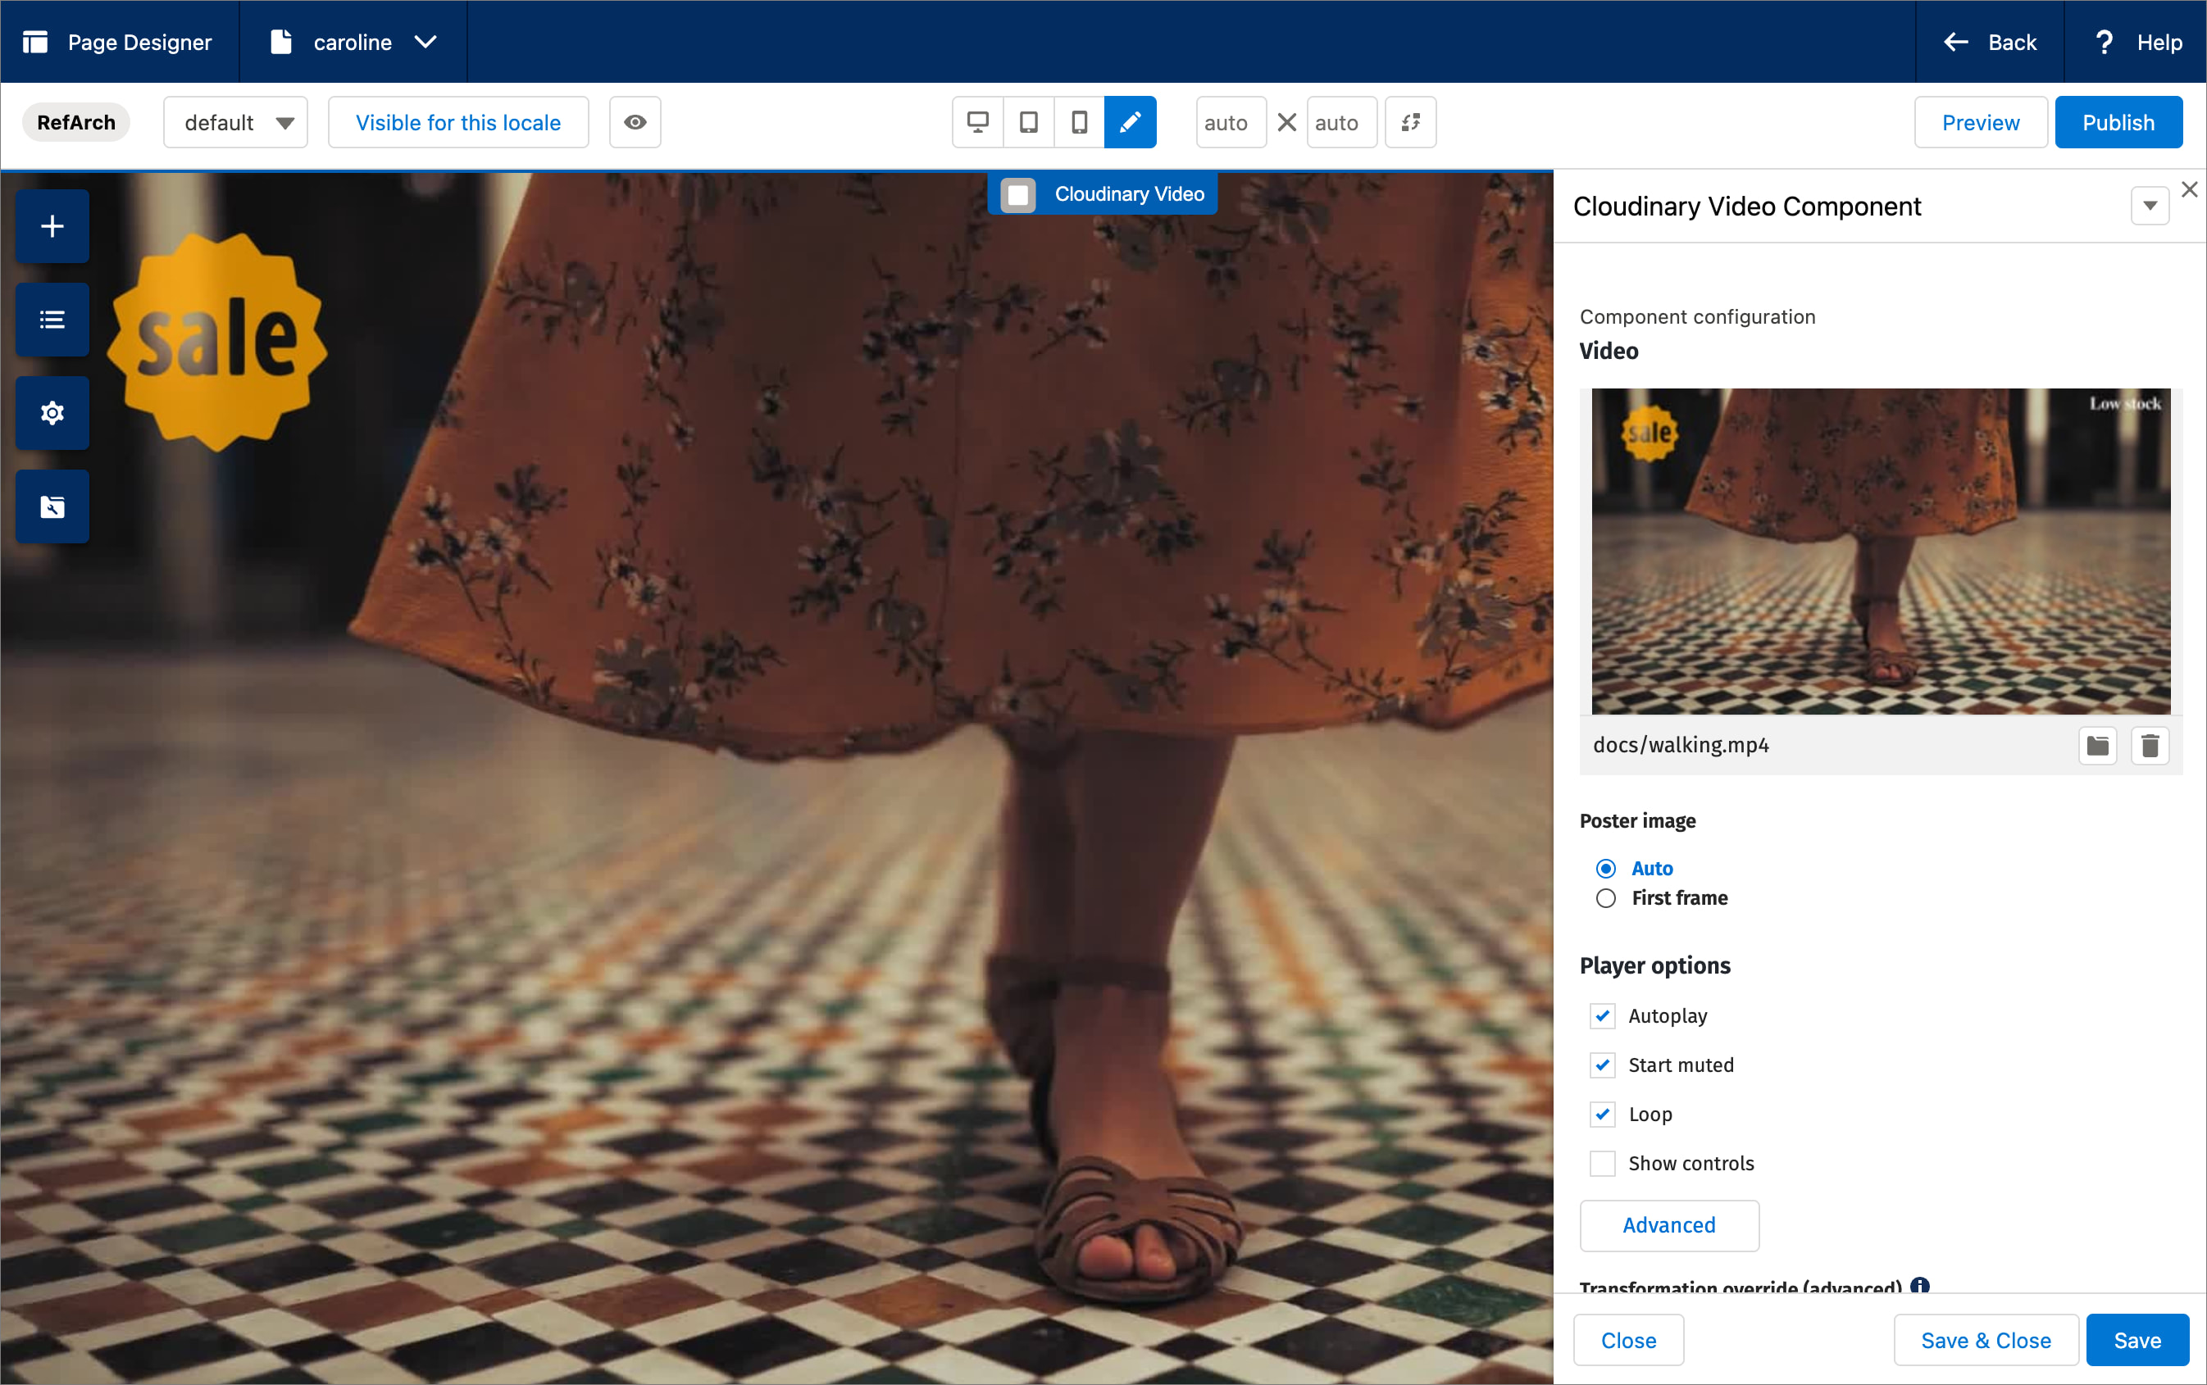Uncheck the Loop option
The image size is (2207, 1385).
coord(1602,1115)
